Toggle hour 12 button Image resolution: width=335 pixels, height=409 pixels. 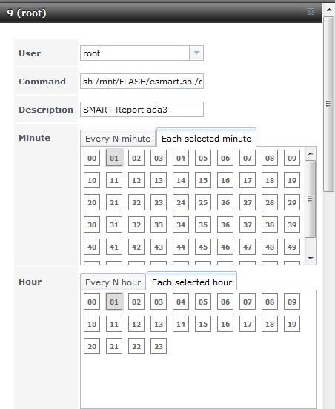pos(136,325)
